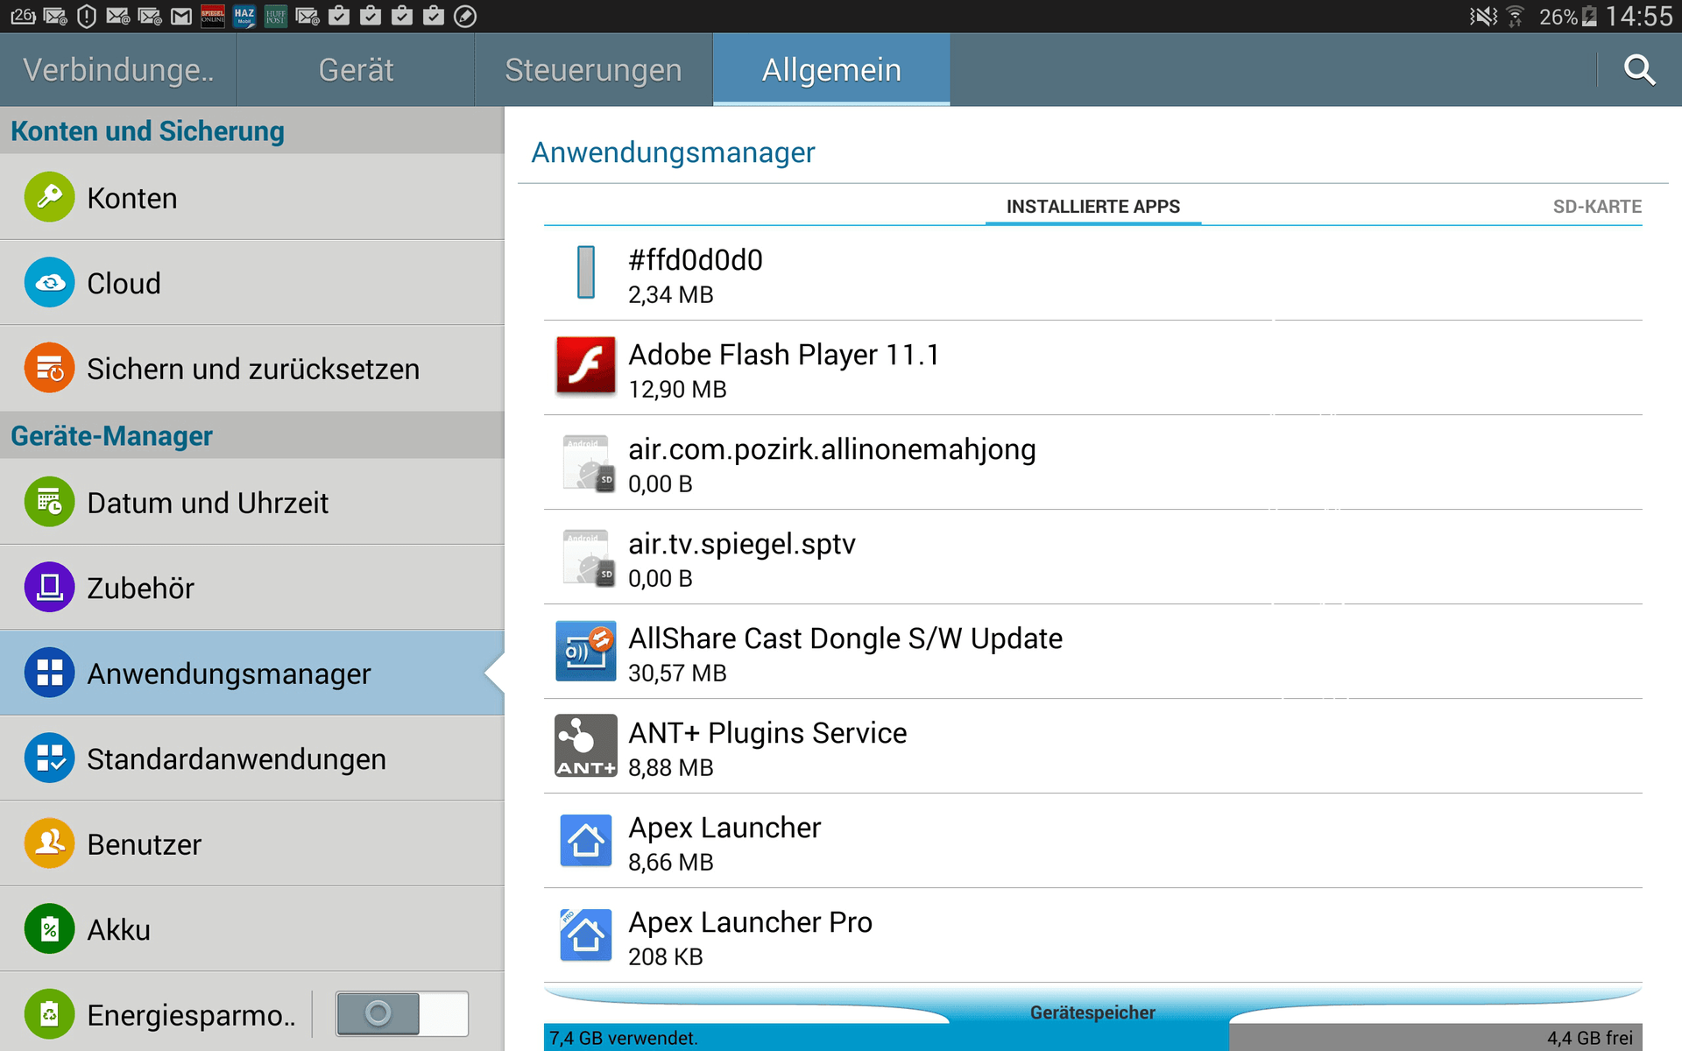Open ANT+ Plugins Service details

click(1092, 746)
